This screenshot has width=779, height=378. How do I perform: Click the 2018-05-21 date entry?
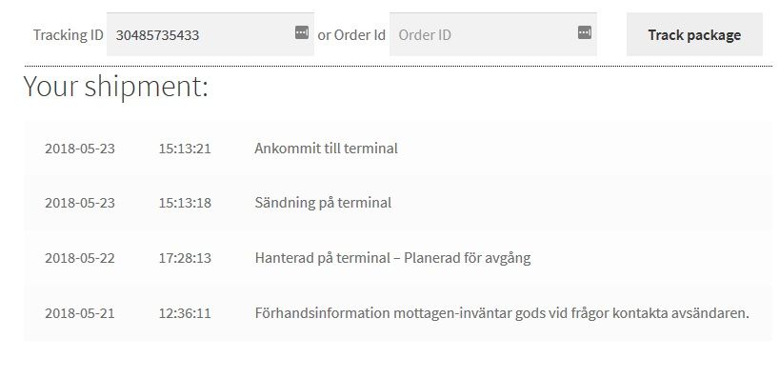coord(79,313)
